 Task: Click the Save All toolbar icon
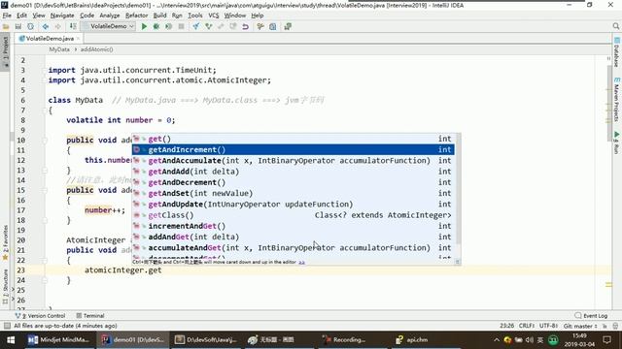[x=18, y=26]
